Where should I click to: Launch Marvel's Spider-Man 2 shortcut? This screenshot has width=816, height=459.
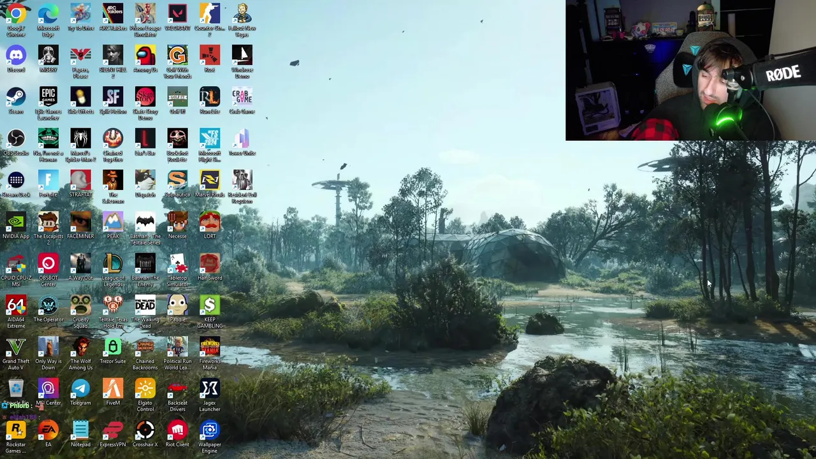pyautogui.click(x=80, y=145)
